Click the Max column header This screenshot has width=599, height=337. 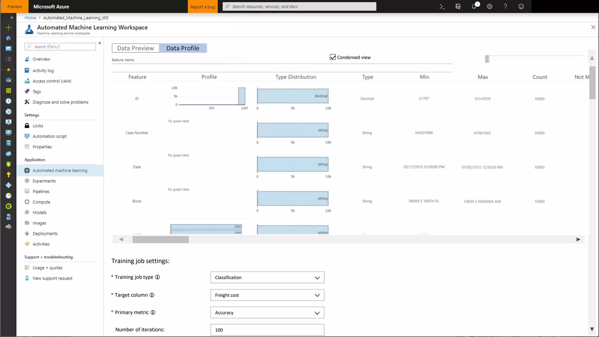[x=483, y=77]
